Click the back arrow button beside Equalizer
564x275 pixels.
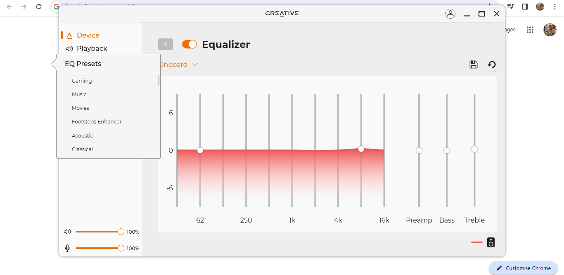166,44
